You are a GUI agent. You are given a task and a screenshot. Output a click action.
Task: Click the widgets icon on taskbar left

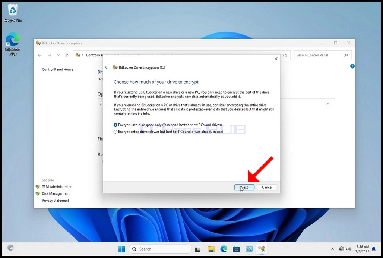pyautogui.click(x=10, y=248)
